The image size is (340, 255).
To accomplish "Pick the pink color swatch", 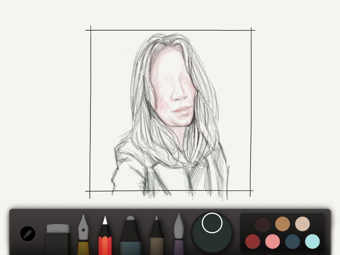I will [x=272, y=241].
